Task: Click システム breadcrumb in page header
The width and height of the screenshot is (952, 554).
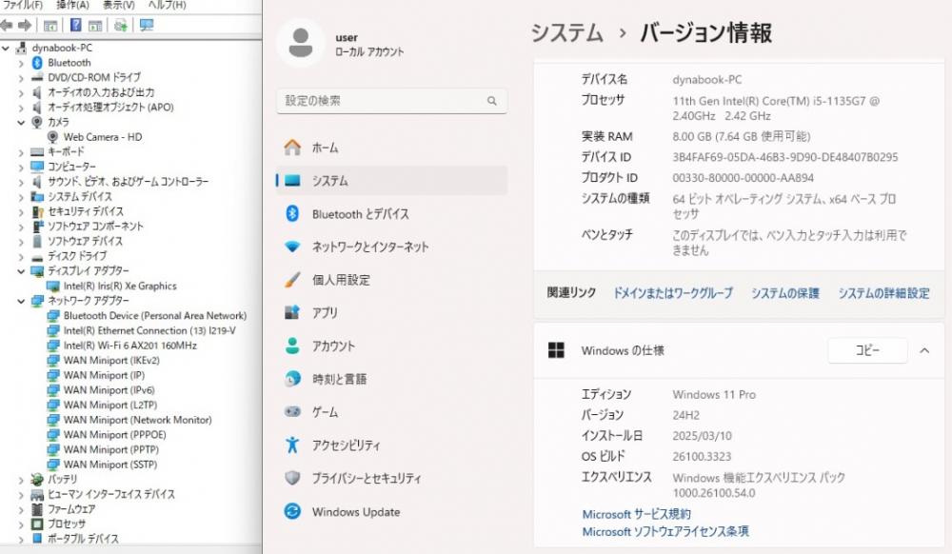Action: [x=567, y=32]
